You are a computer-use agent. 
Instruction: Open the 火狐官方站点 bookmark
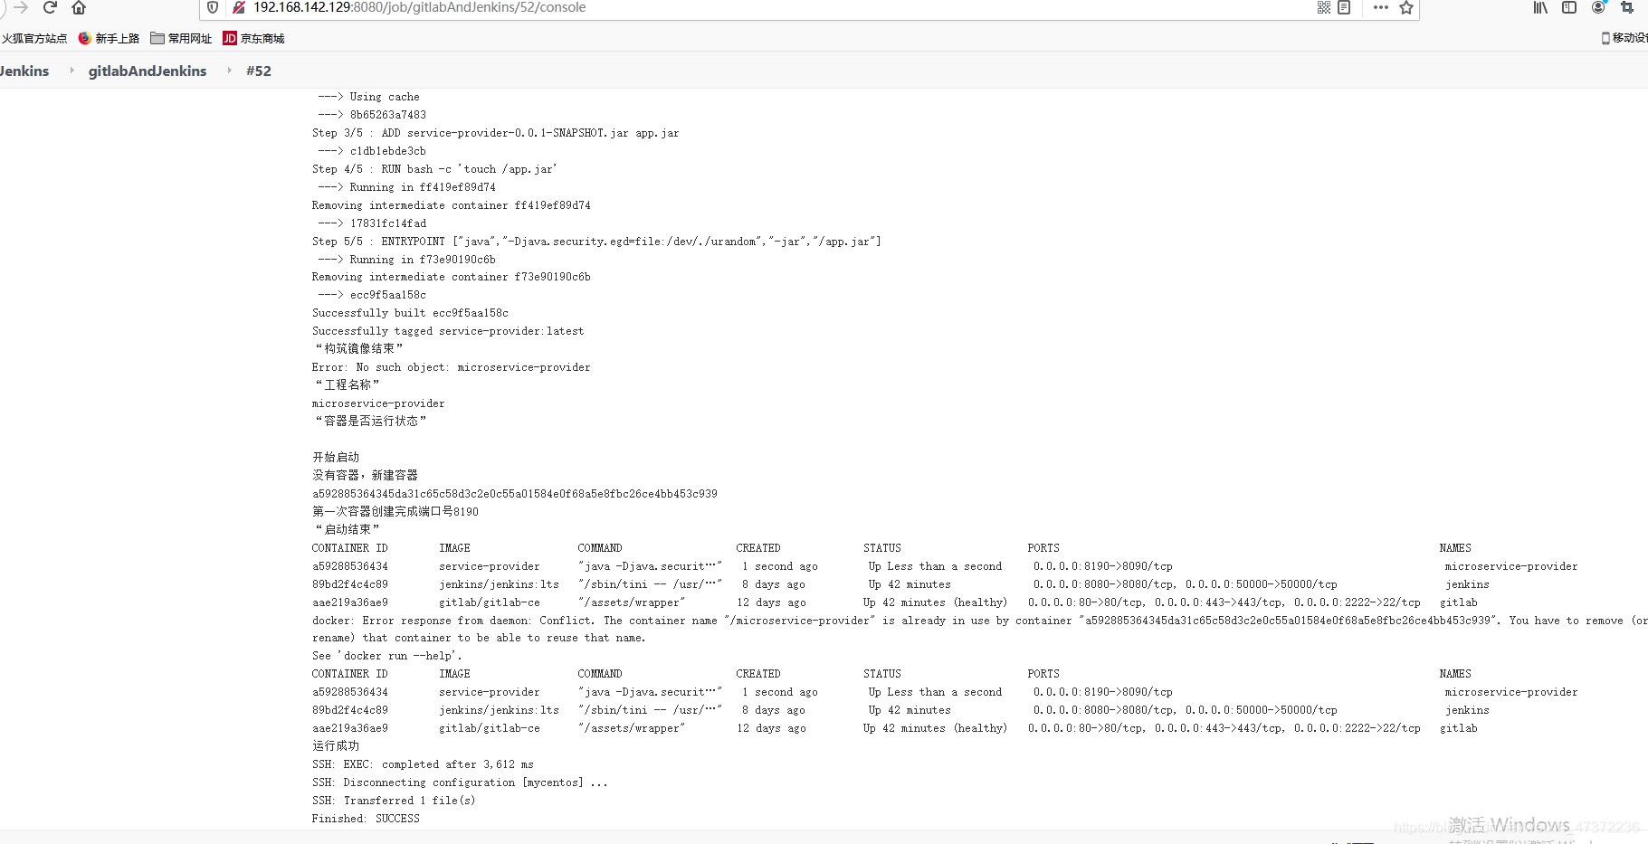pyautogui.click(x=34, y=38)
